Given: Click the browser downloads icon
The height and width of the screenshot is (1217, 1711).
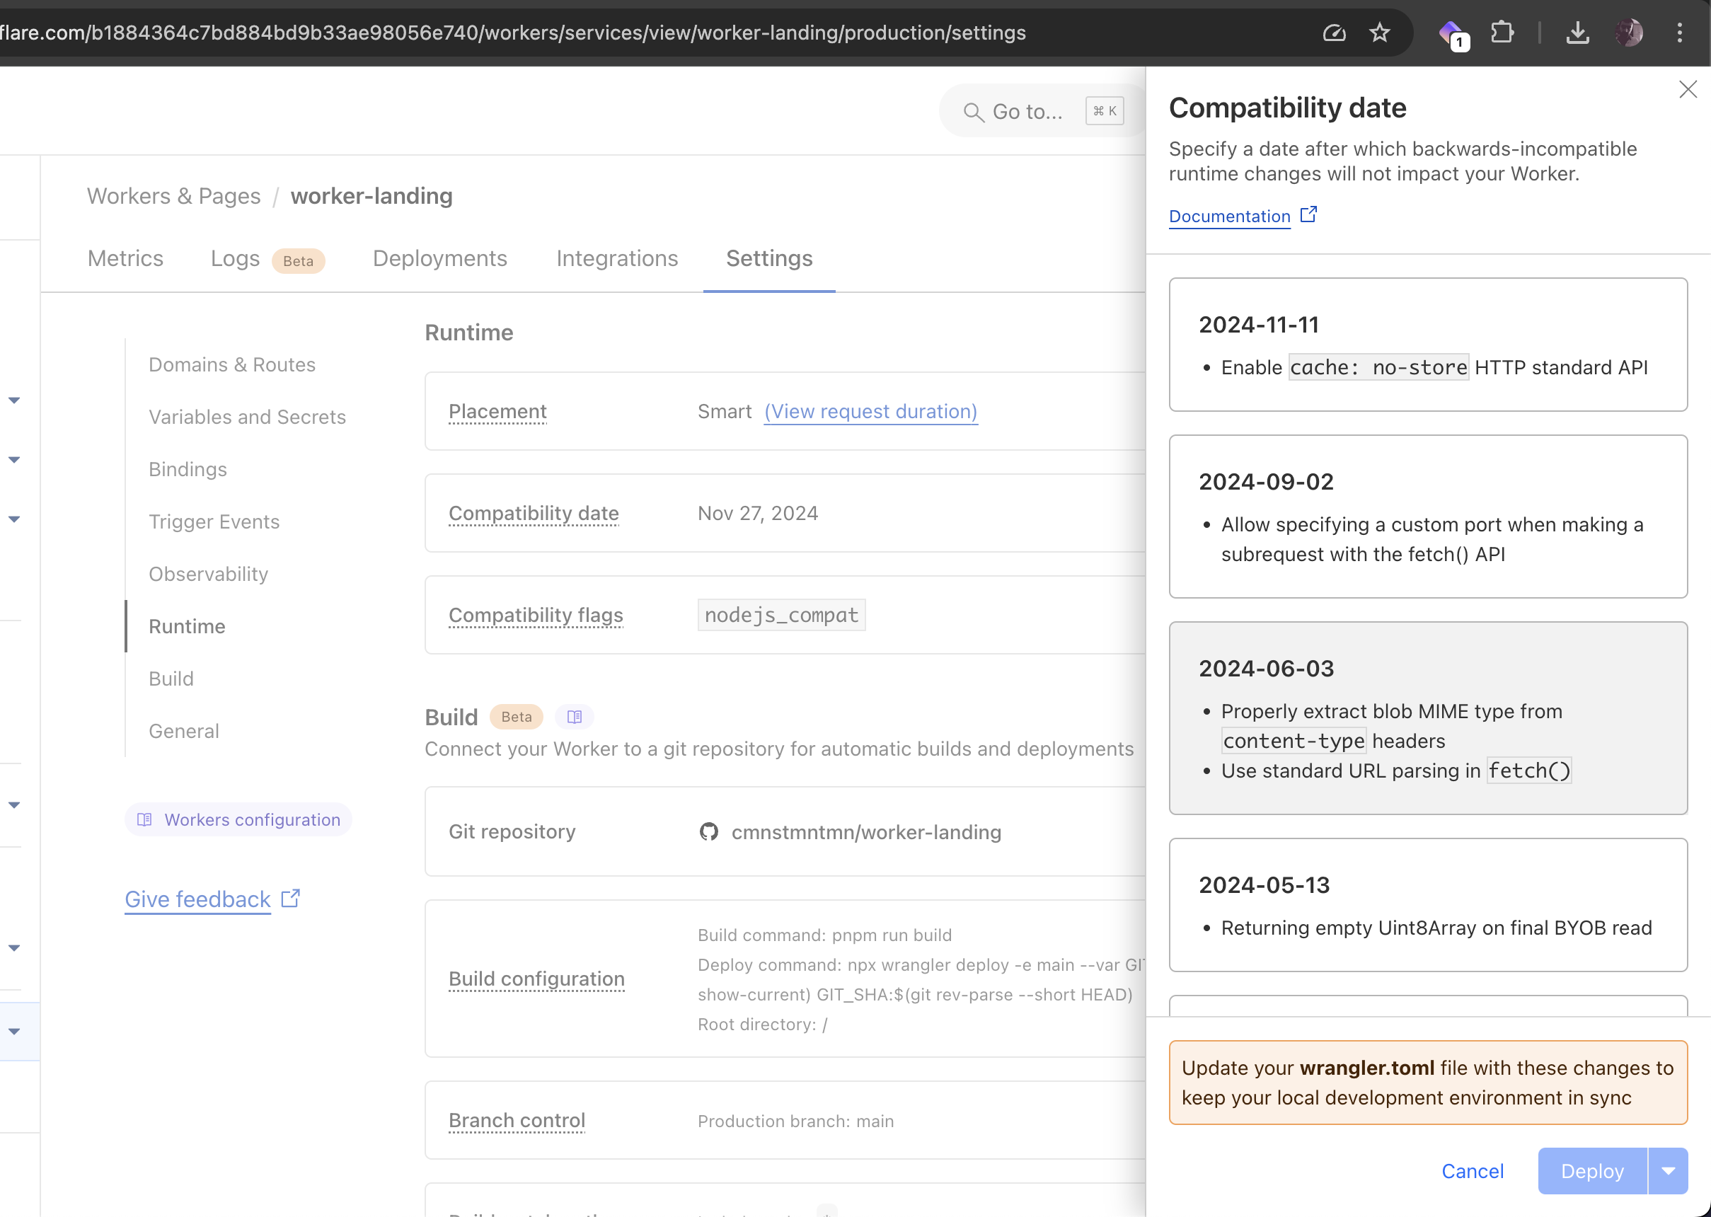Looking at the screenshot, I should (1577, 33).
